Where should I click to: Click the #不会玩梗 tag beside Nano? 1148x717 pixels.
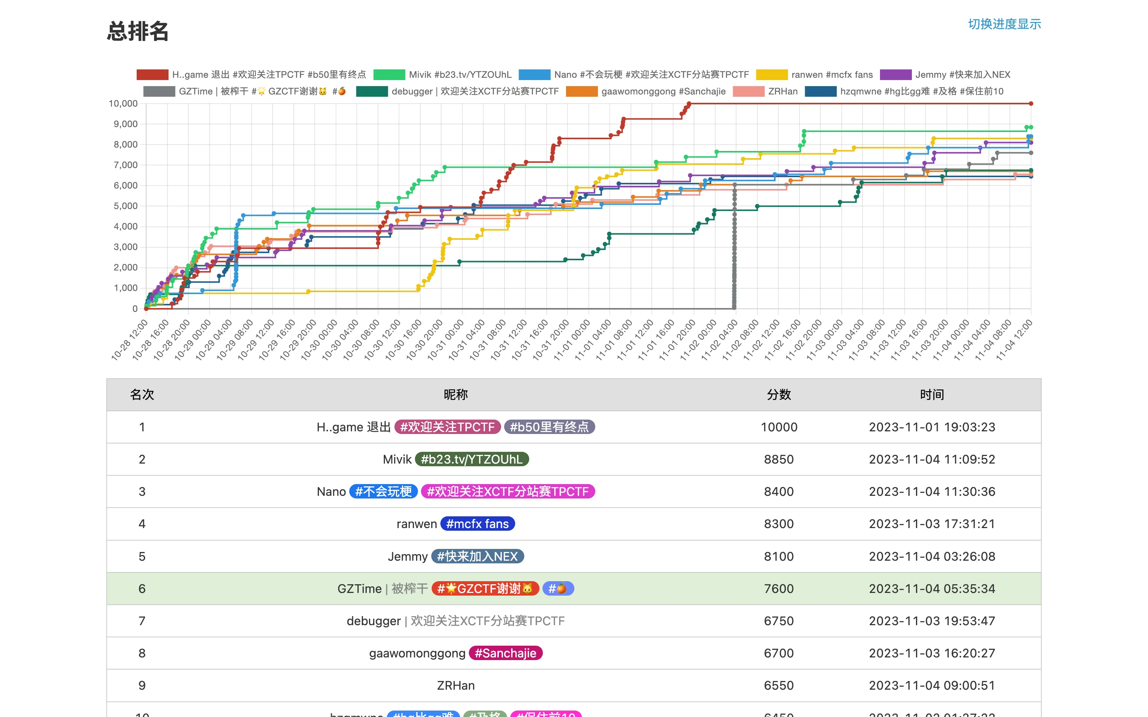383,491
